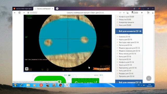The width and height of the screenshot is (167, 94).
Task: Click the left ad info icon
Action: tap(65, 75)
